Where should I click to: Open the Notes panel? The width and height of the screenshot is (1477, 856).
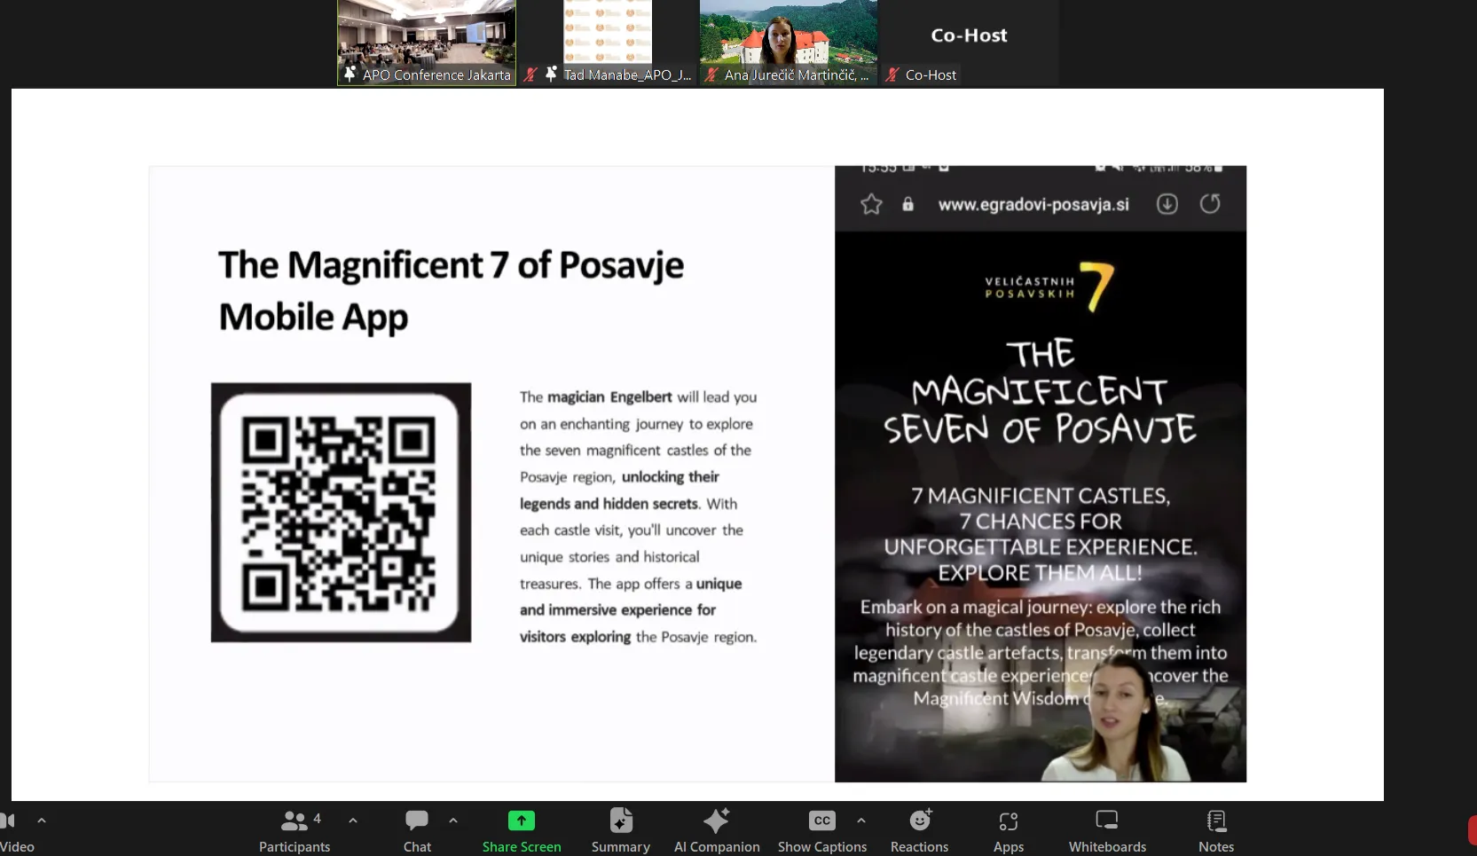pos(1216,830)
